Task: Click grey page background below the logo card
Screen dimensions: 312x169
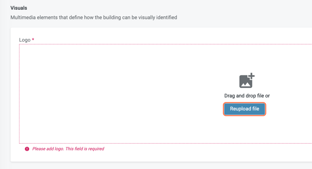Action: (x=142, y=166)
